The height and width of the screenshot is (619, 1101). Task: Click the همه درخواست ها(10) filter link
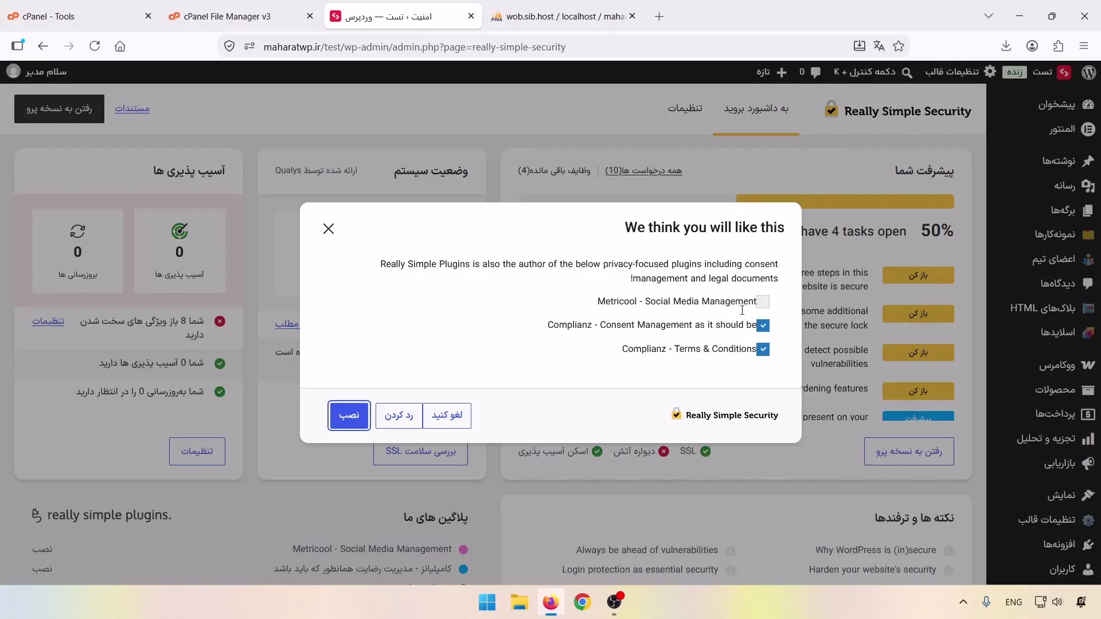coord(643,170)
